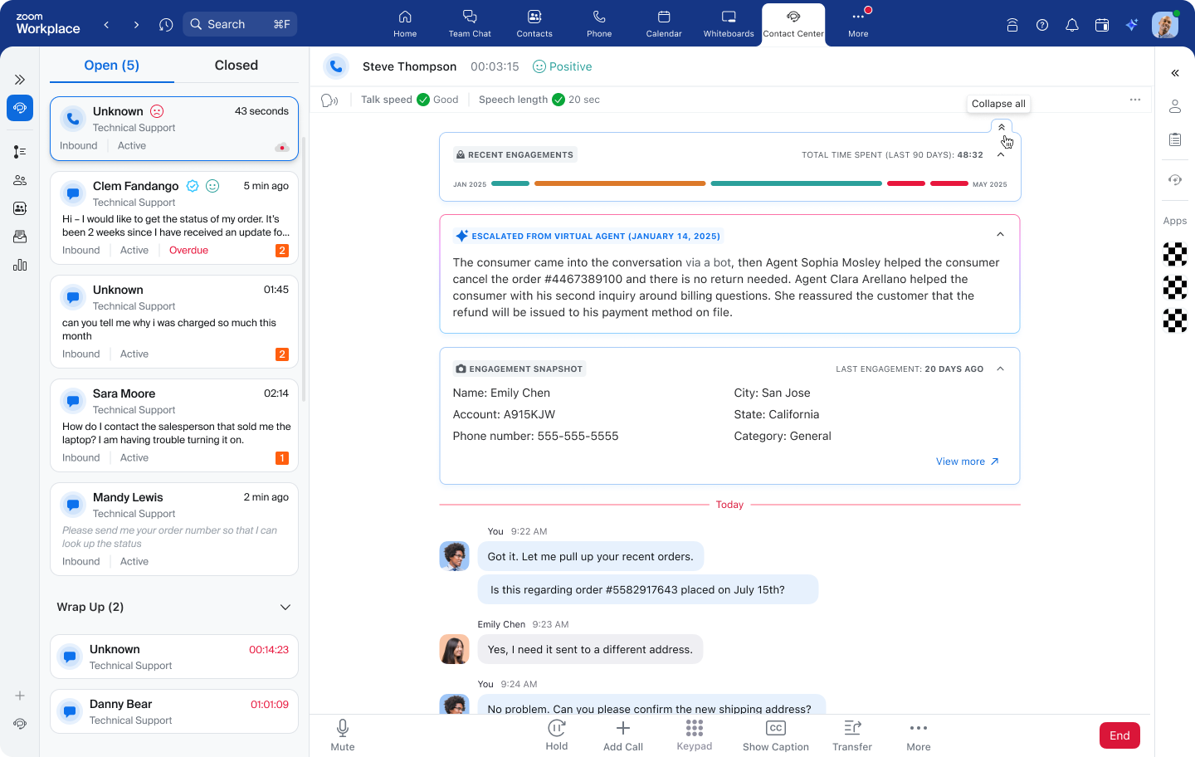Open the AI Companion sparkle icon
Image resolution: width=1195 pixels, height=757 pixels.
tap(1131, 25)
